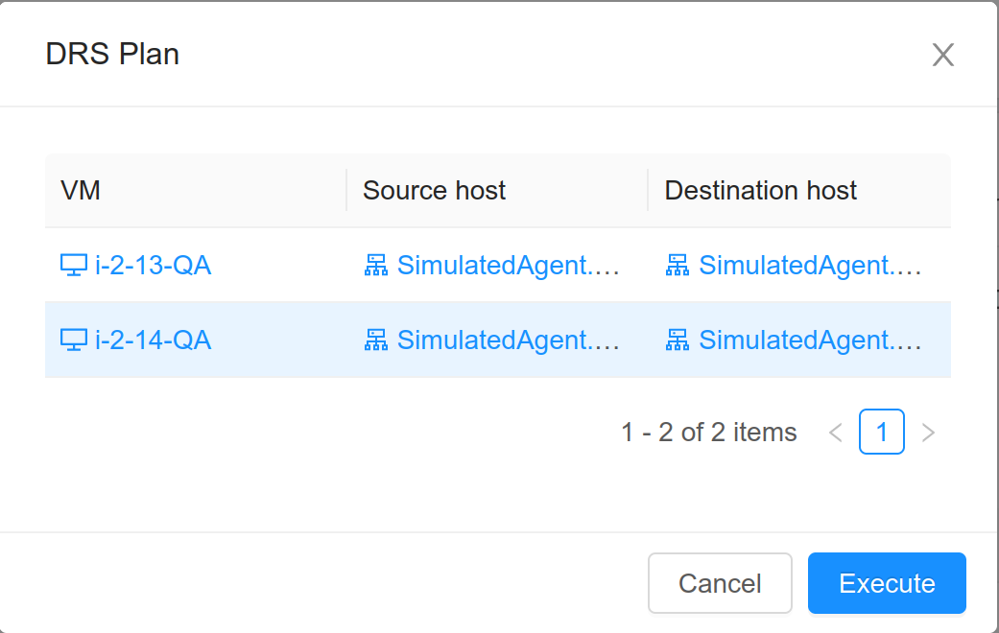Click source host icon in i-2-14-QA row
The image size is (999, 633).
point(376,340)
